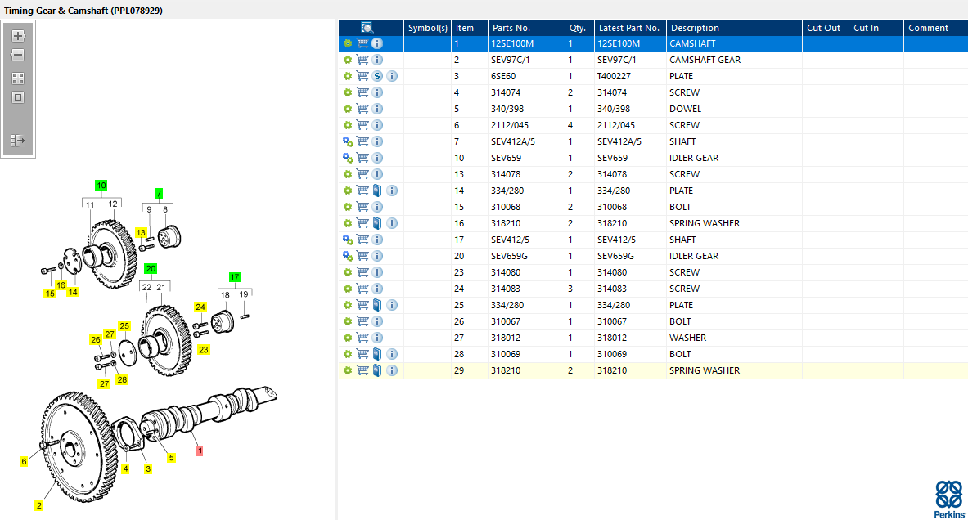Show info for CAMSHAFT 12SE100M

point(377,44)
